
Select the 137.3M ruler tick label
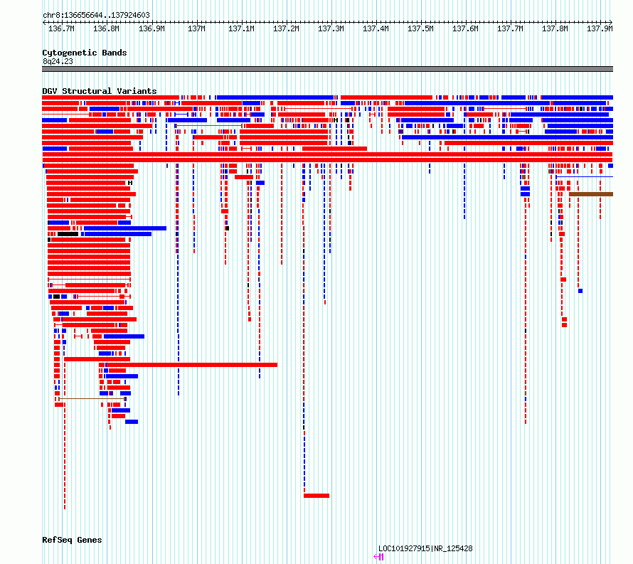[x=331, y=28]
